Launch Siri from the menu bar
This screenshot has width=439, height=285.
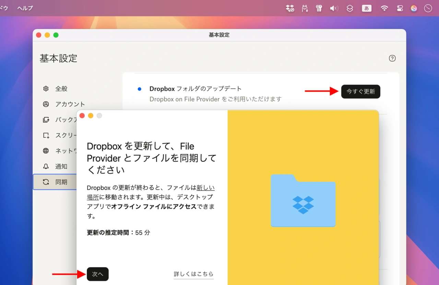click(x=414, y=8)
